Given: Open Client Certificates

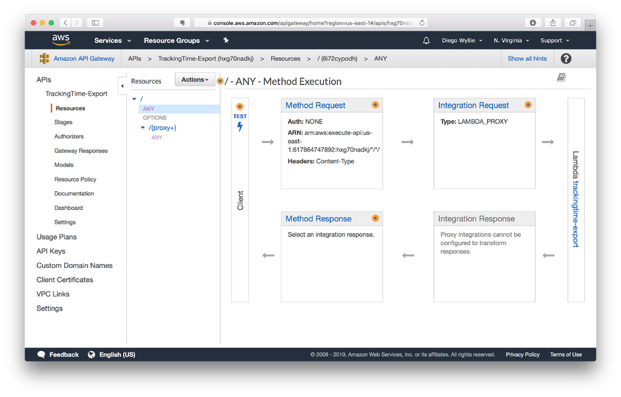Looking at the screenshot, I should click(65, 279).
